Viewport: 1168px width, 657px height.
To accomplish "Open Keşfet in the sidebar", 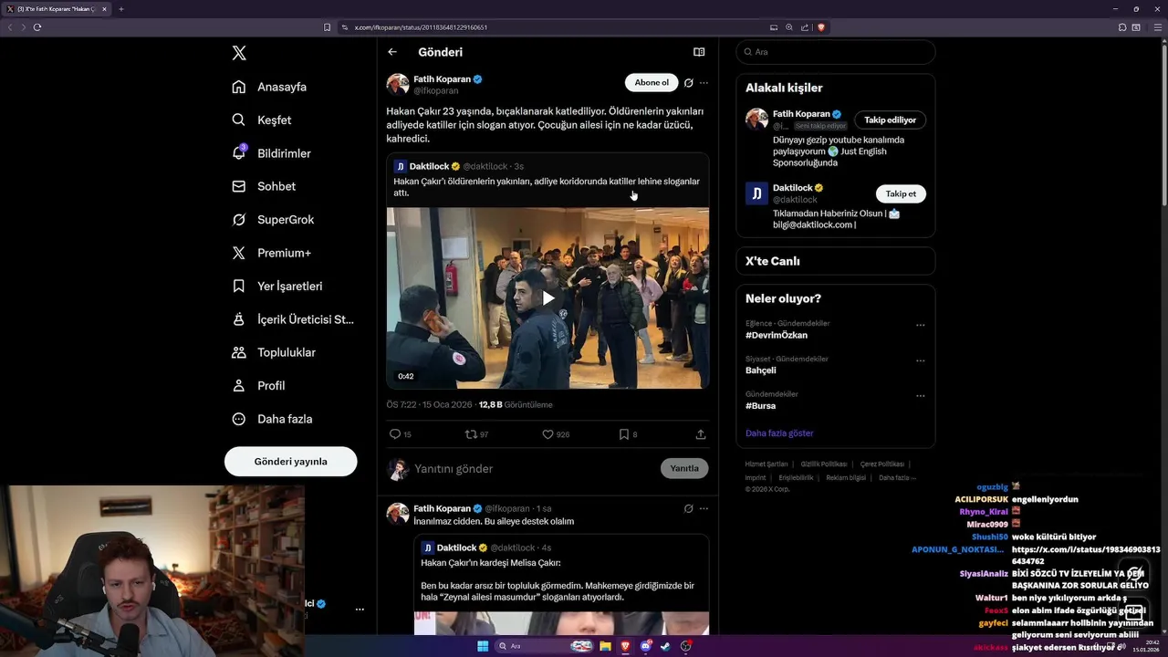I will tap(262, 120).
